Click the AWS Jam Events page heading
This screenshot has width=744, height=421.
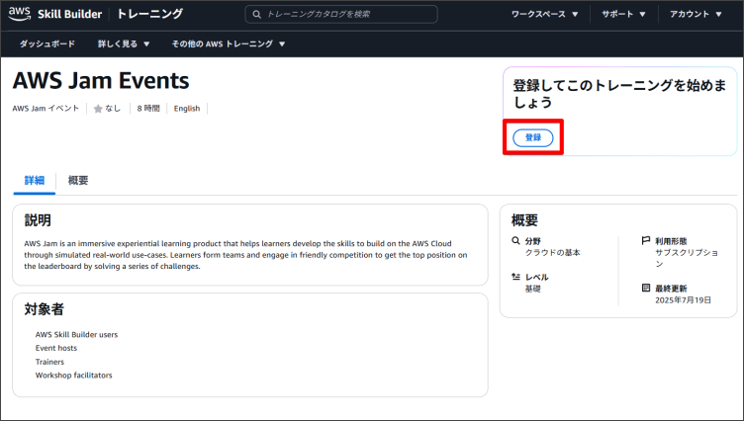101,81
